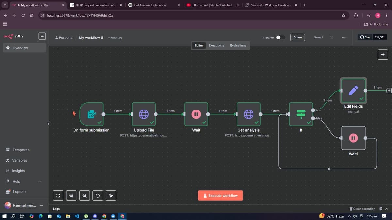The image size is (392, 220).
Task: Toggle the workflow from Inactive to Active
Action: point(280,37)
